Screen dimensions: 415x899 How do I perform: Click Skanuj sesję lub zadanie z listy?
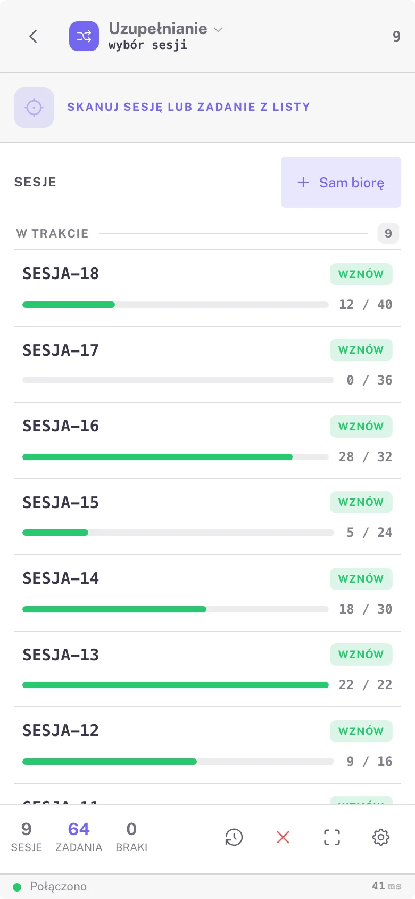tap(188, 107)
